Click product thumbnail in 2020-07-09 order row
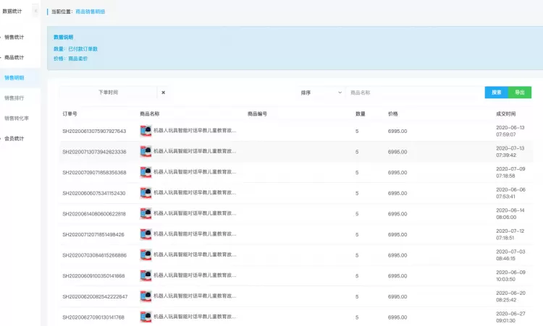The height and width of the screenshot is (326, 543). pos(146,173)
